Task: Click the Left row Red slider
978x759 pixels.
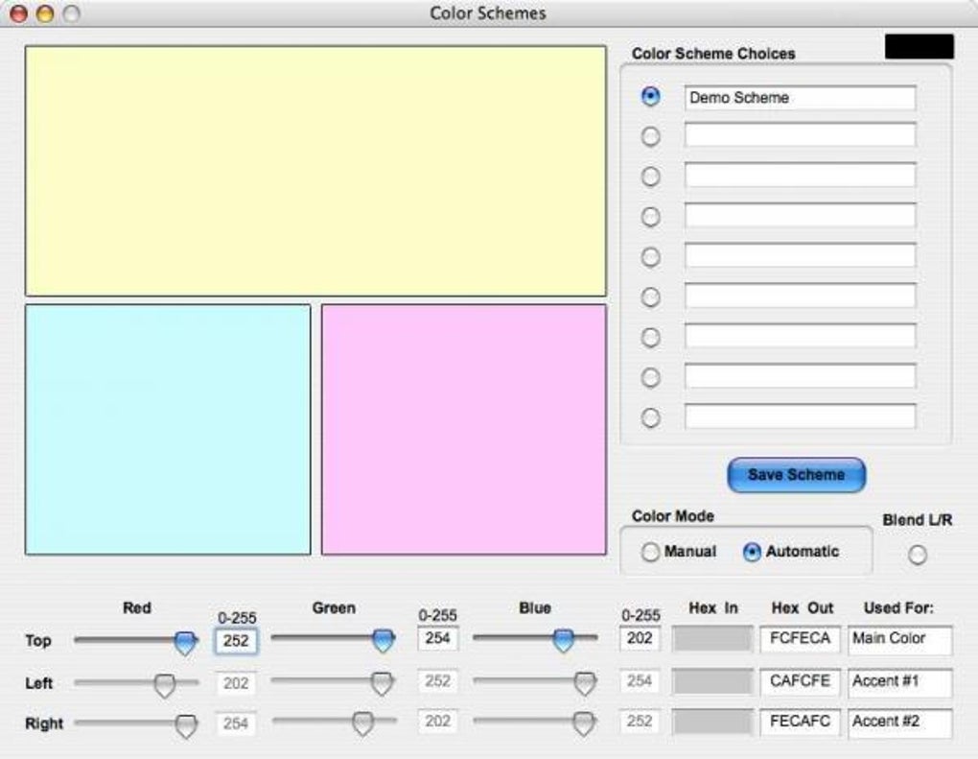Action: (165, 684)
